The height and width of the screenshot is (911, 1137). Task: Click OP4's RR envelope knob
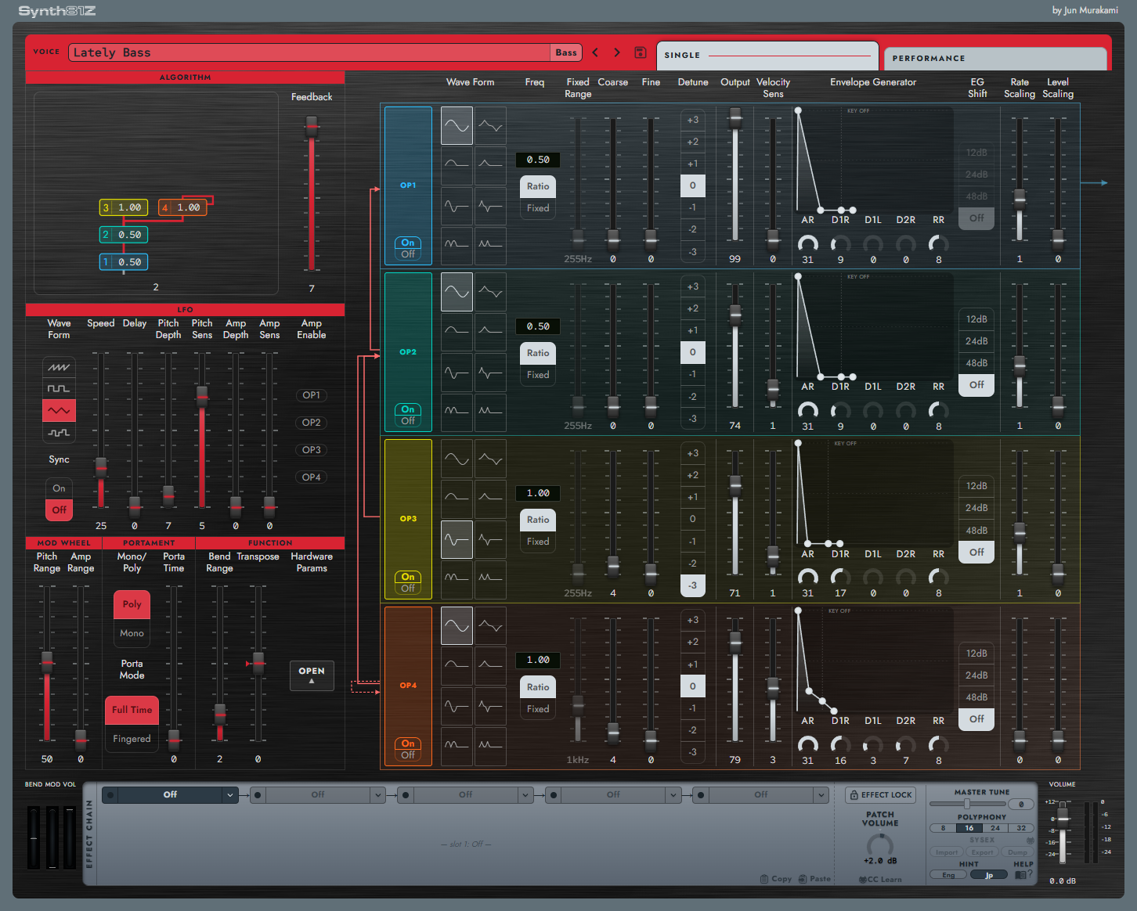click(938, 744)
